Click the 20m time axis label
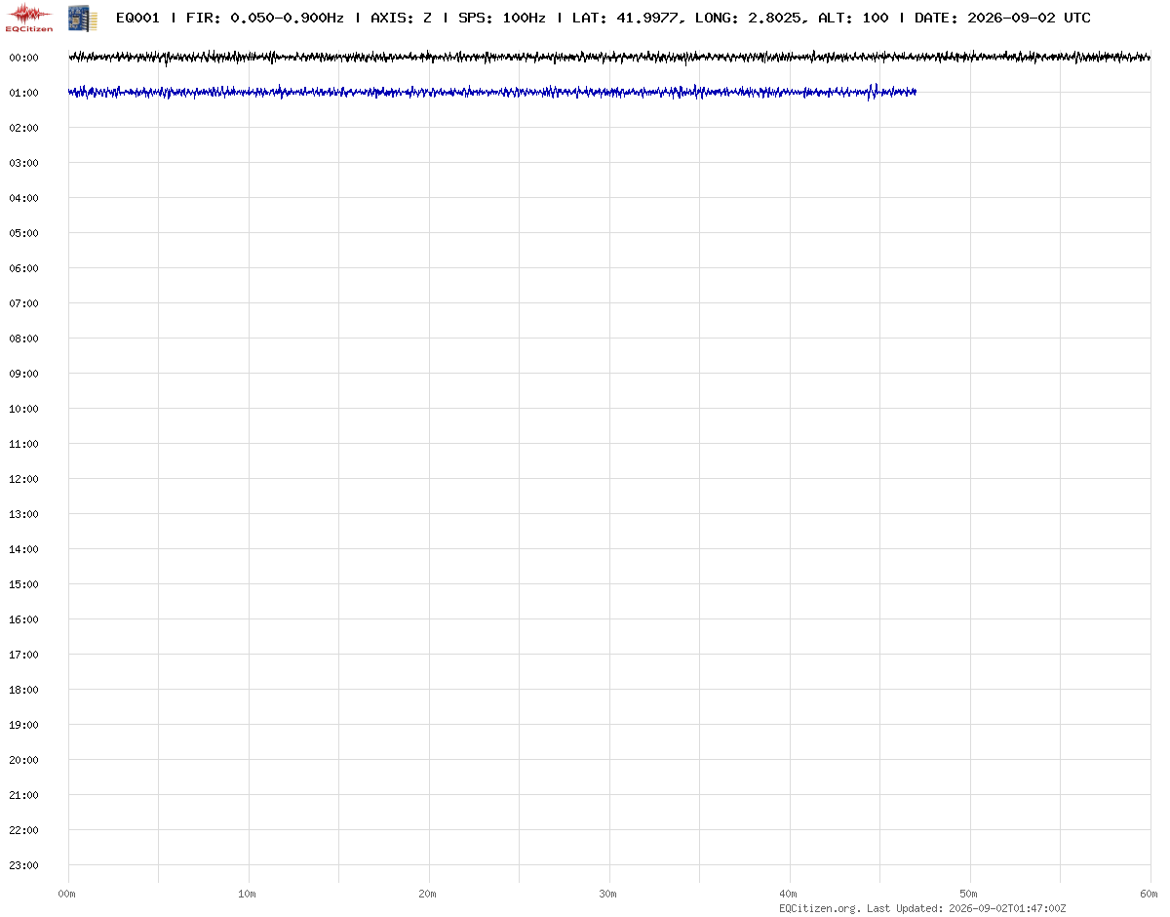The image size is (1170, 917). pyautogui.click(x=428, y=894)
